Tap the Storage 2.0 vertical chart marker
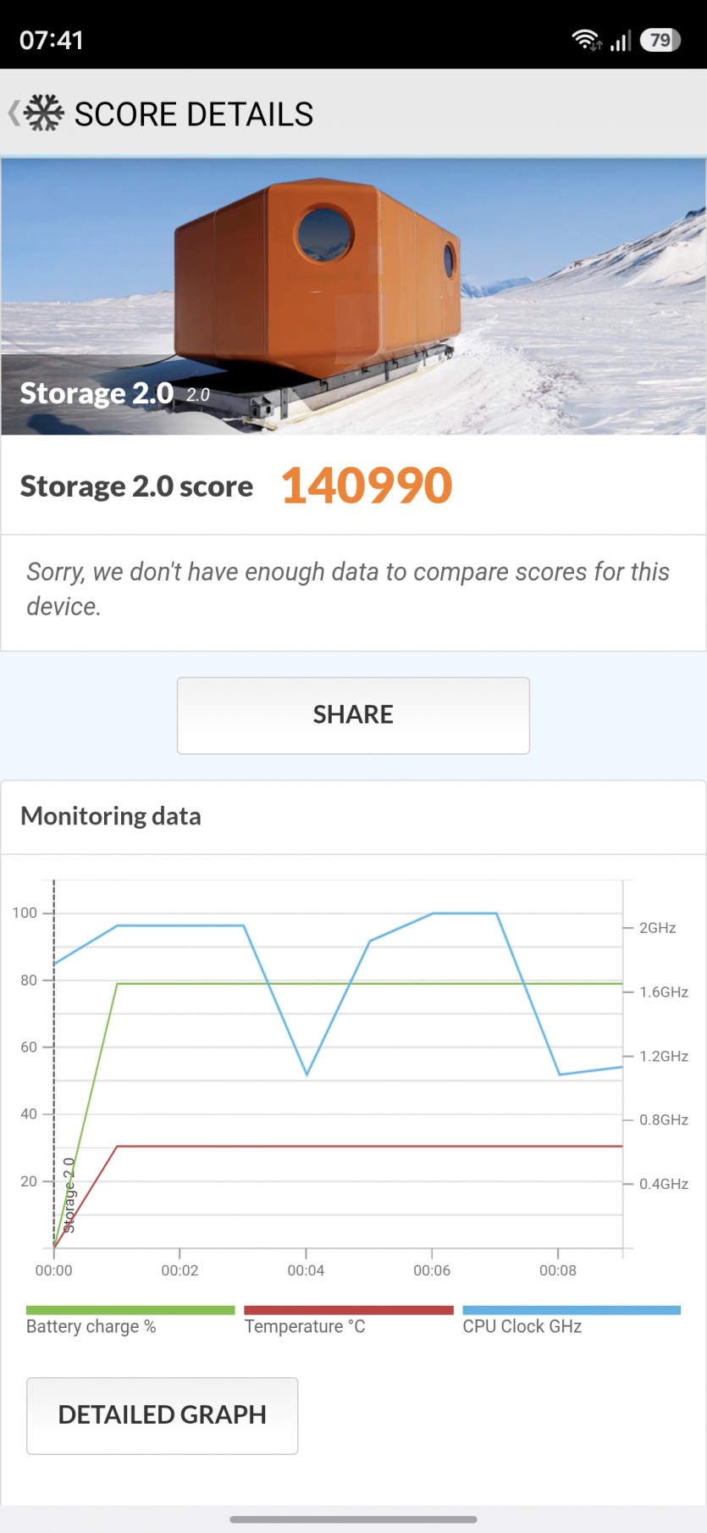The image size is (707, 1533). (x=69, y=1195)
